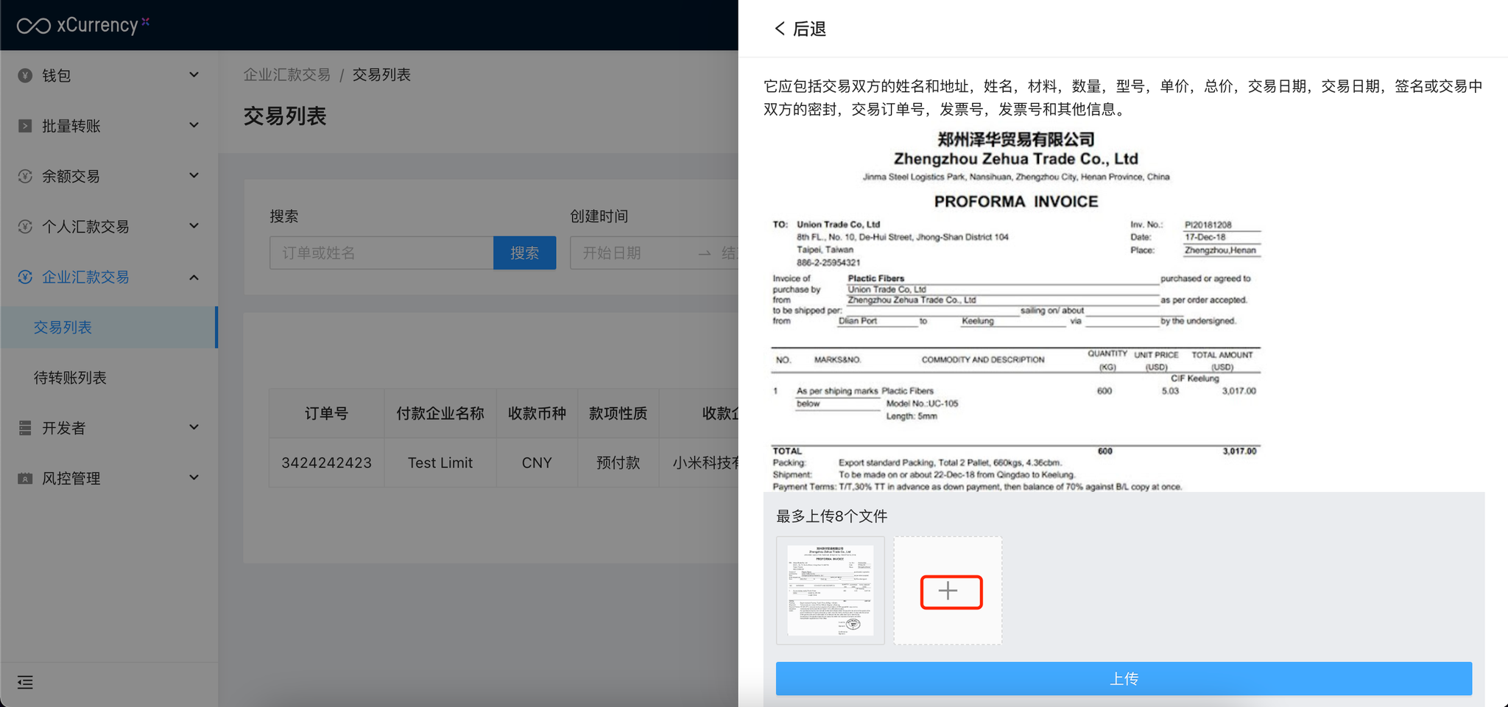
Task: Click the 款项性质 column header
Action: [618, 413]
